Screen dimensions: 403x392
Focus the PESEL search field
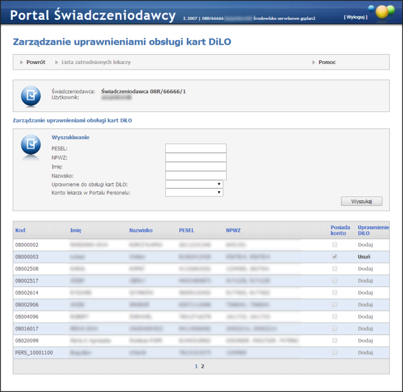tap(196, 148)
